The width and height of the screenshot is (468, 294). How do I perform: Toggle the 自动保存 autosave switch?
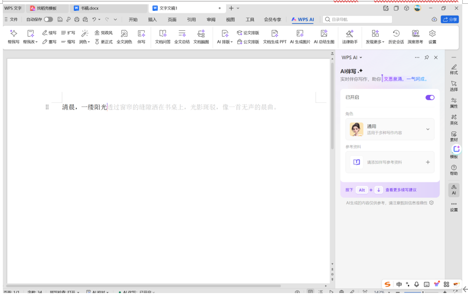pyautogui.click(x=48, y=19)
